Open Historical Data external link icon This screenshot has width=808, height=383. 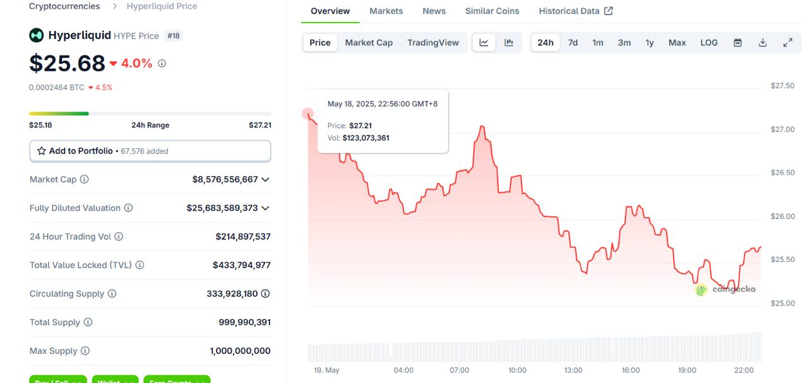pyautogui.click(x=609, y=11)
